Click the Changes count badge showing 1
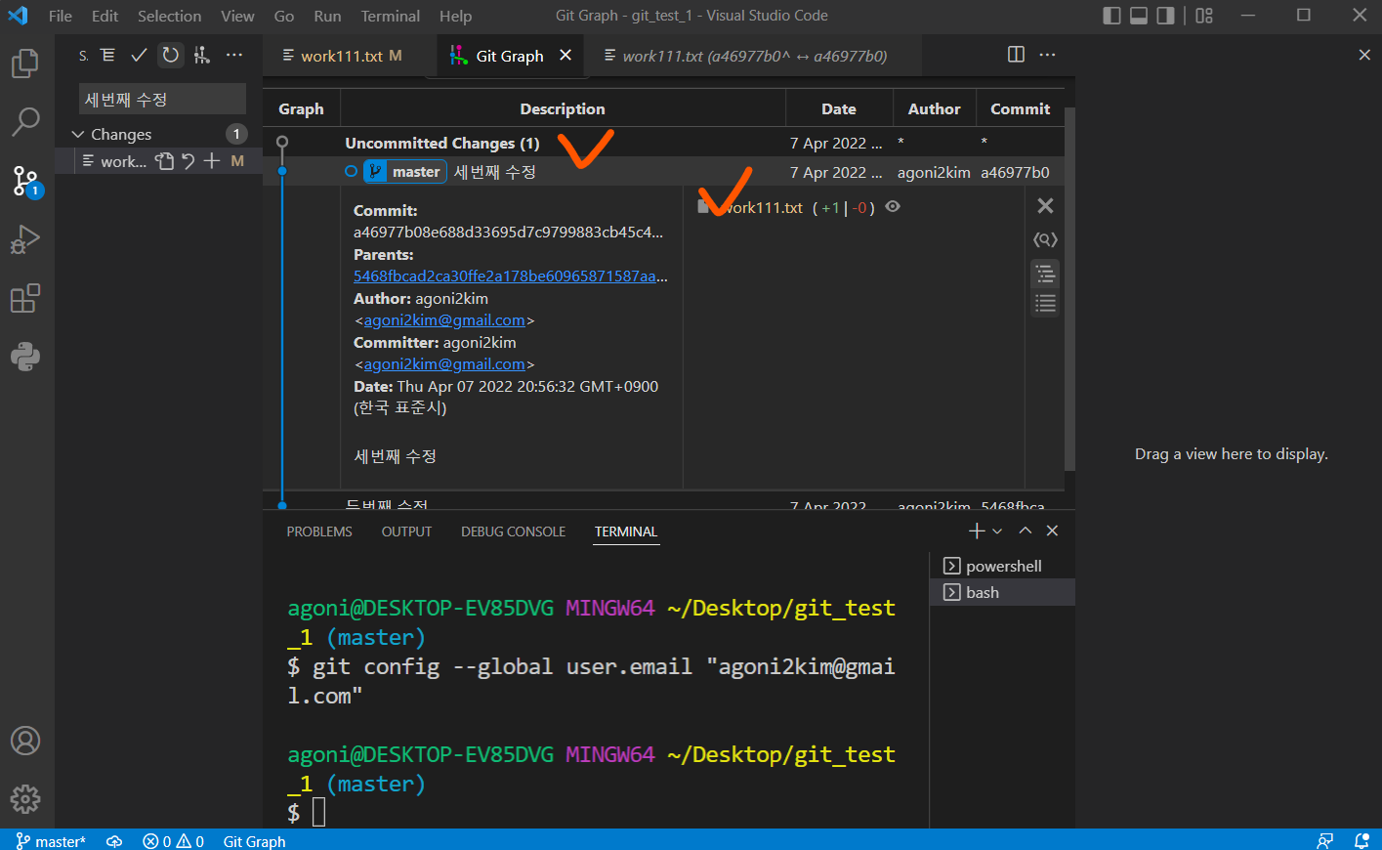 [x=236, y=134]
